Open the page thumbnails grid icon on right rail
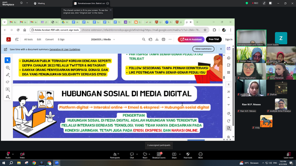 pos(228,72)
